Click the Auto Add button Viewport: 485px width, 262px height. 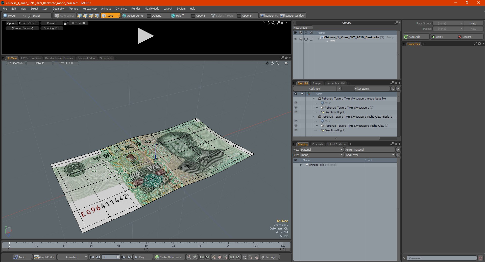pyautogui.click(x=416, y=37)
